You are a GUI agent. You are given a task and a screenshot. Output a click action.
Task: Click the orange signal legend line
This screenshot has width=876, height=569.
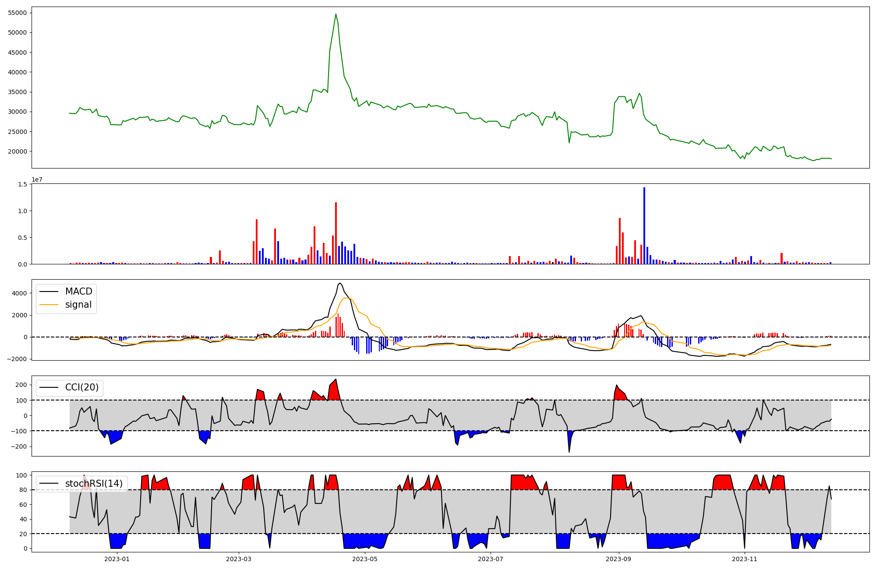point(49,305)
